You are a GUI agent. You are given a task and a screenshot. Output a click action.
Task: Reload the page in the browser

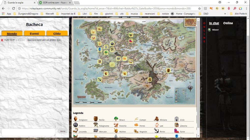pyautogui.click(x=13, y=8)
